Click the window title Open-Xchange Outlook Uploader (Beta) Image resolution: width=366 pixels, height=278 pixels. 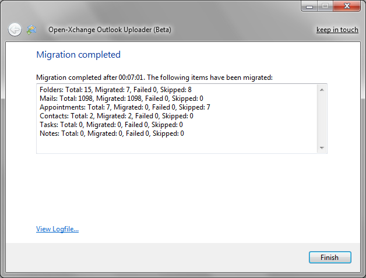[110, 30]
